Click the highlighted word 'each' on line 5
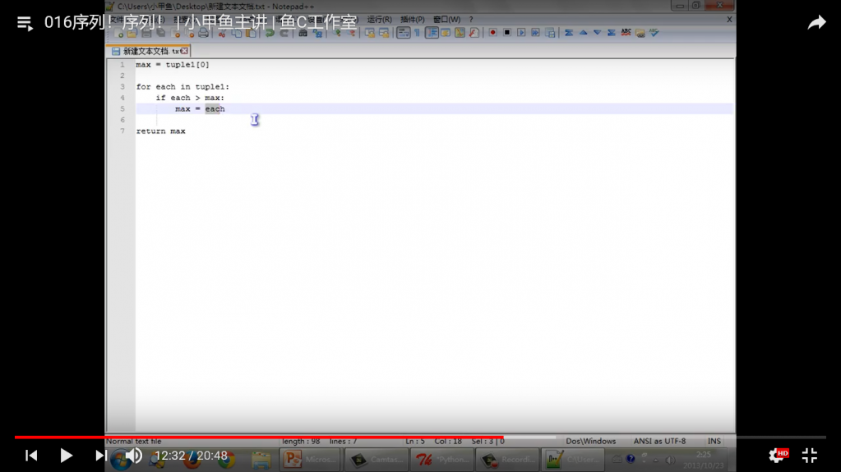The height and width of the screenshot is (472, 841). [x=215, y=109]
